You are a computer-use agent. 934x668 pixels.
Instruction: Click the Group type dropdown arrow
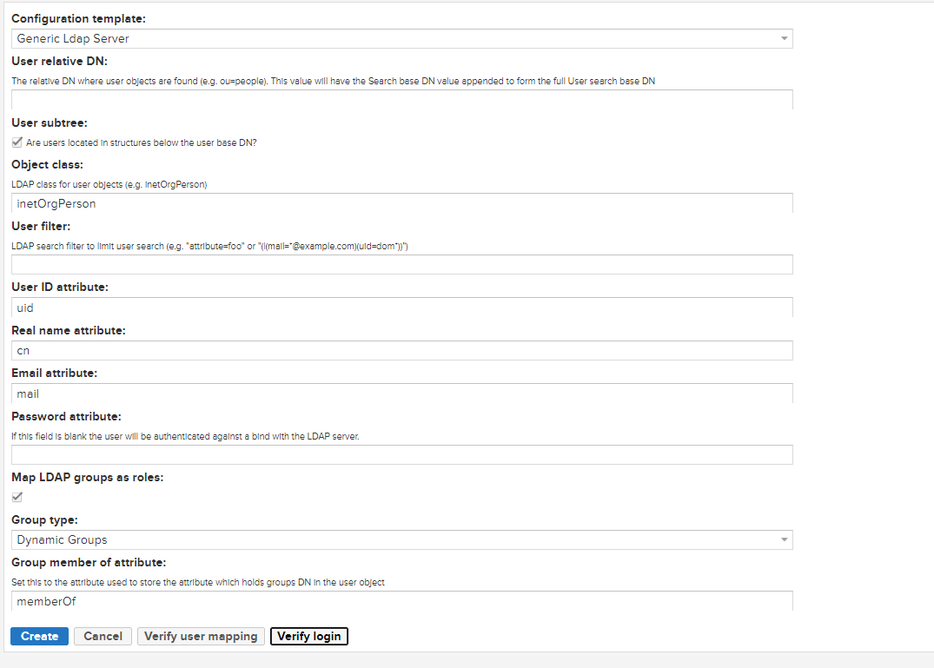pyautogui.click(x=784, y=540)
